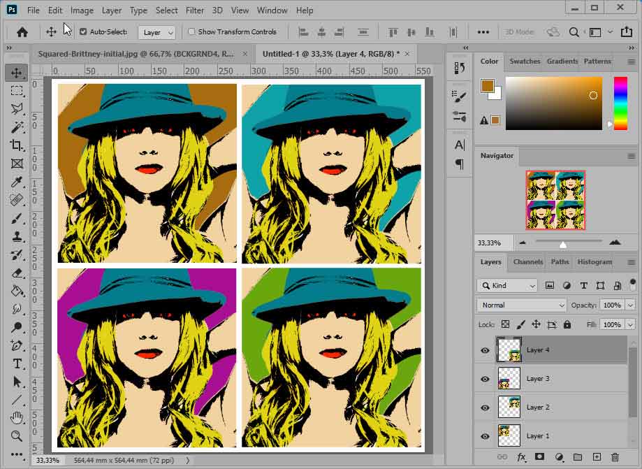
Task: Hide Layer 2 visibility eye
Action: (x=486, y=407)
